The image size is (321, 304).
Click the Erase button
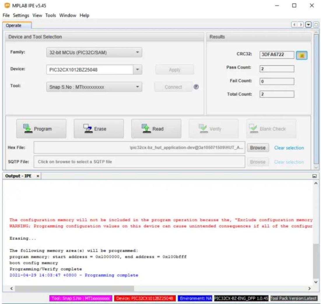pyautogui.click(x=99, y=129)
